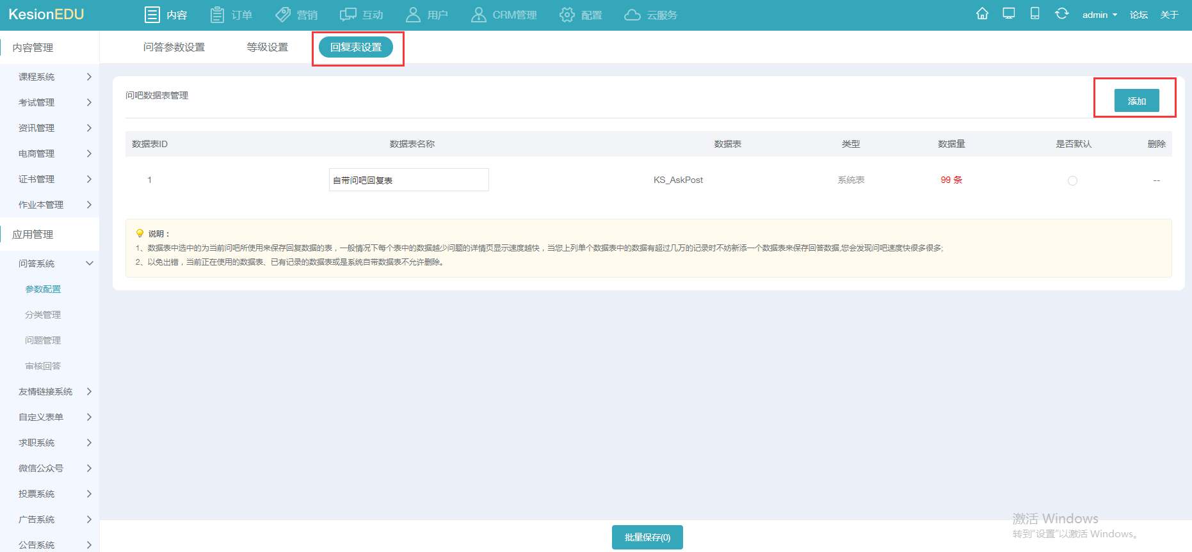1192x552 pixels.
Task: Click the data table name input field
Action: click(408, 180)
